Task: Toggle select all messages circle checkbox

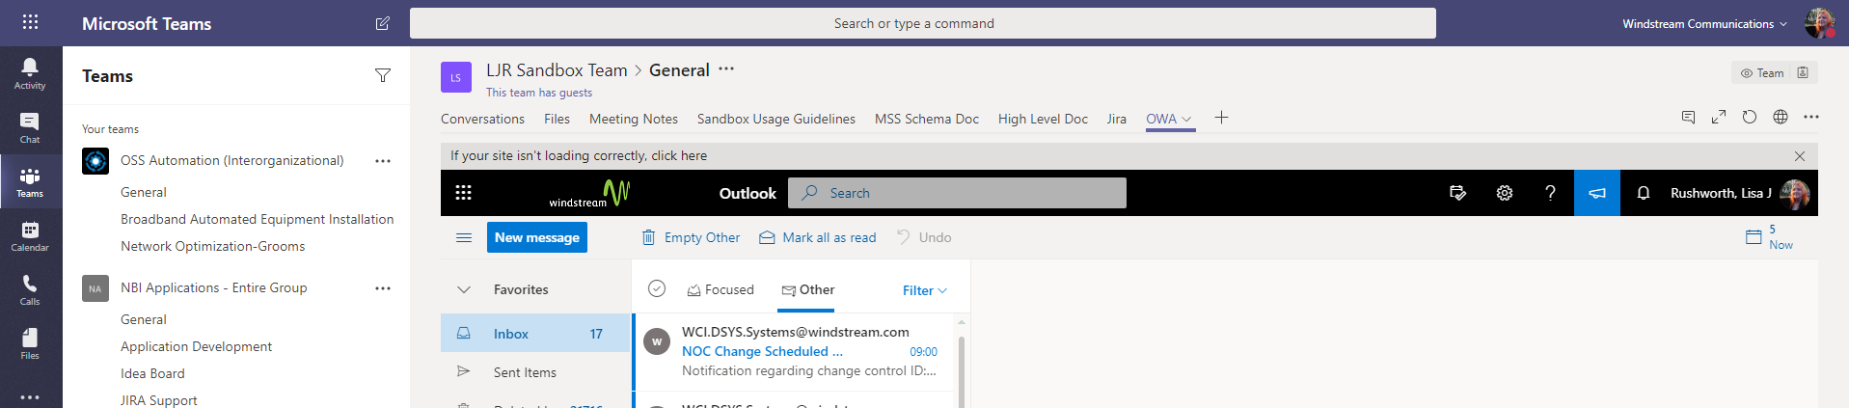Action: [x=657, y=288]
